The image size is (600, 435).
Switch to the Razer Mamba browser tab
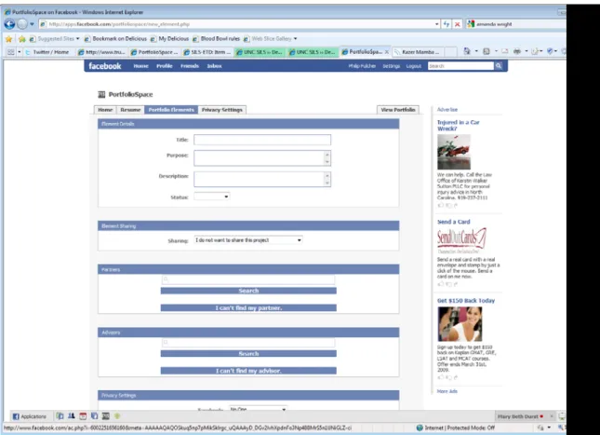point(417,52)
